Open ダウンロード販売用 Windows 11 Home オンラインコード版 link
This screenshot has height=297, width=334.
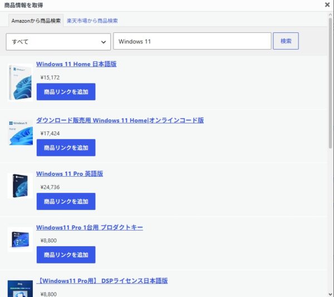120,120
